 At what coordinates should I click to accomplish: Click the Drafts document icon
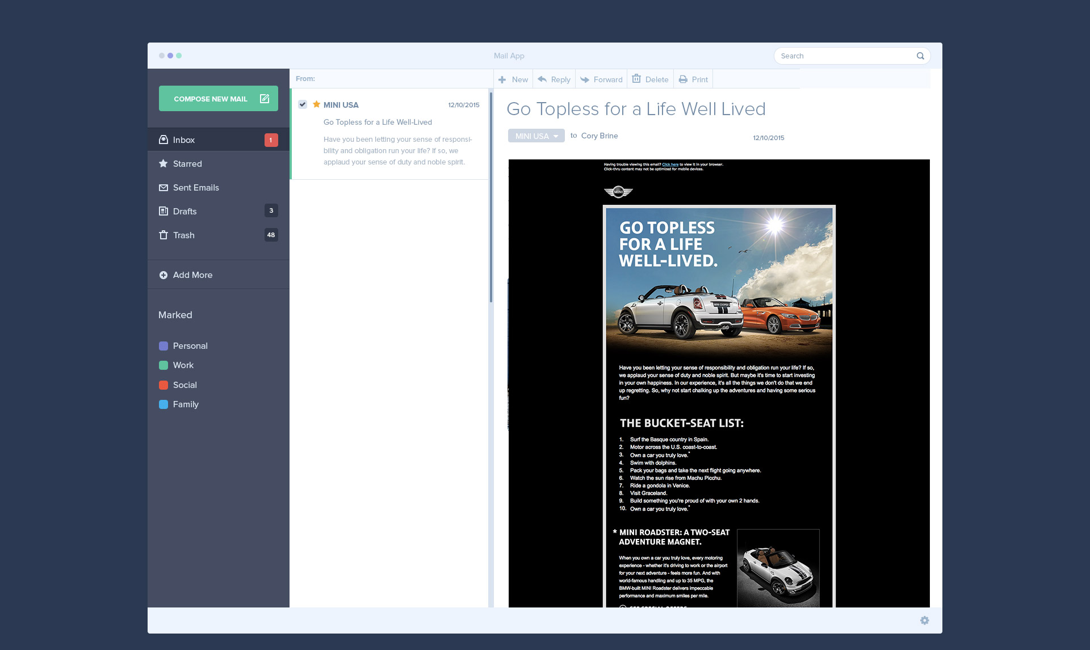coord(163,211)
